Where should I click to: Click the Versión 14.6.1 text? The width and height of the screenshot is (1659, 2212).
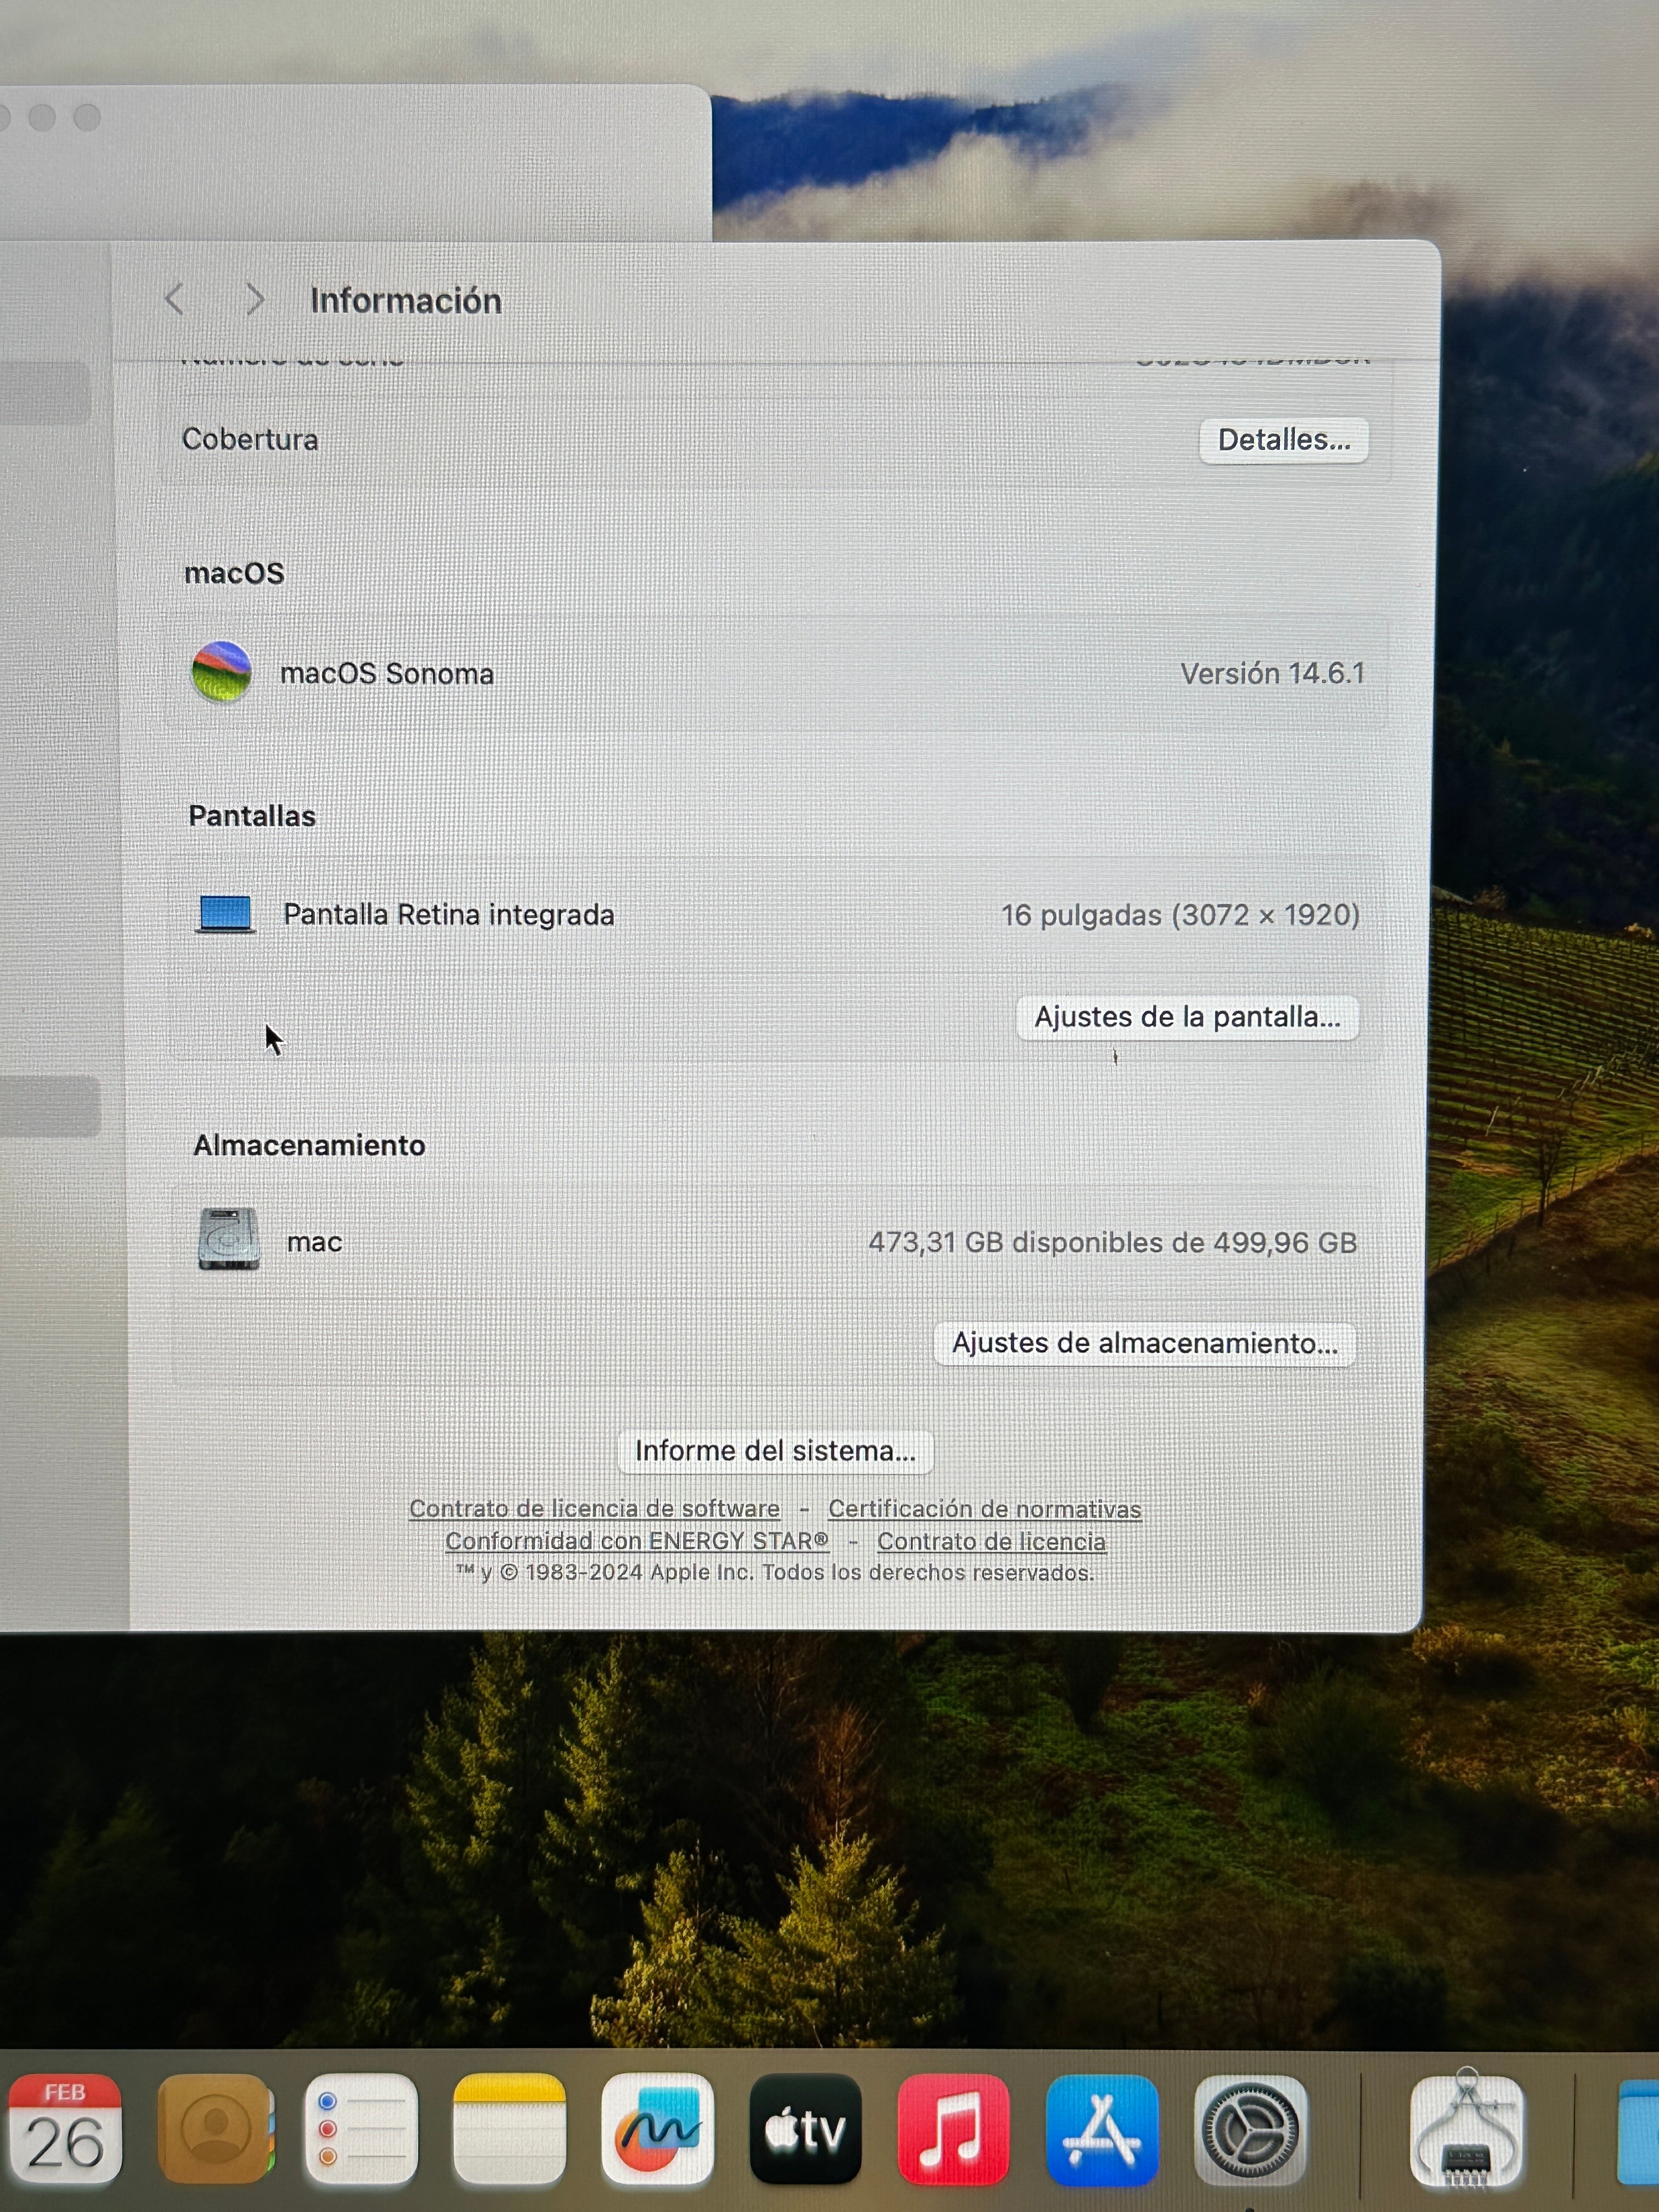1272,674
